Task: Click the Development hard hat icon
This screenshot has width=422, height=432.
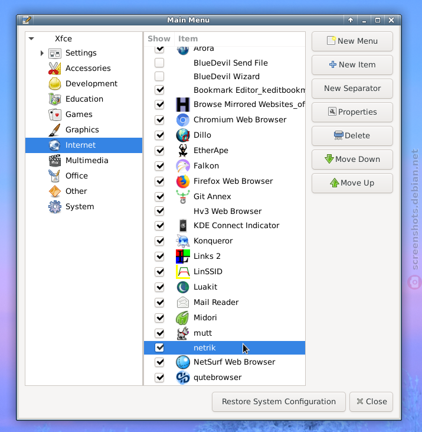Action: (x=55, y=84)
